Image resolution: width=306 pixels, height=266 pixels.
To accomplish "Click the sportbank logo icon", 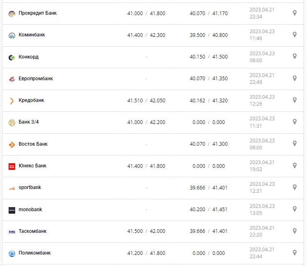I will click(x=12, y=188).
